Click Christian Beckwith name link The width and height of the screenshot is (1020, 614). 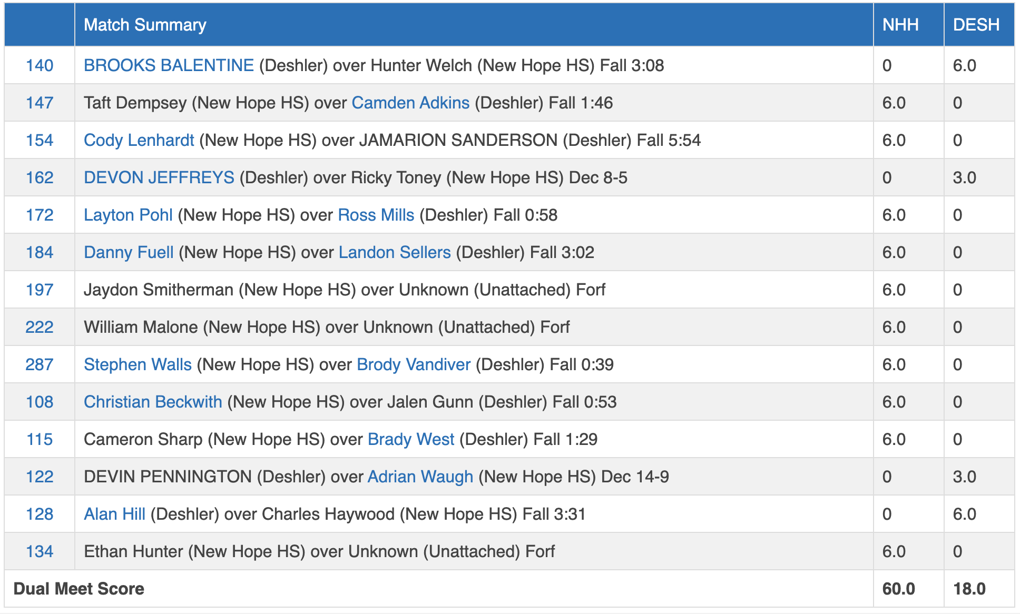153,402
